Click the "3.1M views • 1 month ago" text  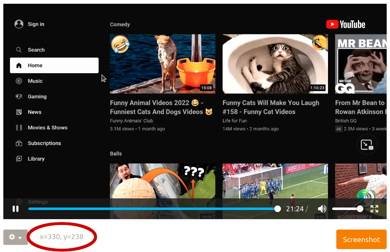click(x=137, y=129)
